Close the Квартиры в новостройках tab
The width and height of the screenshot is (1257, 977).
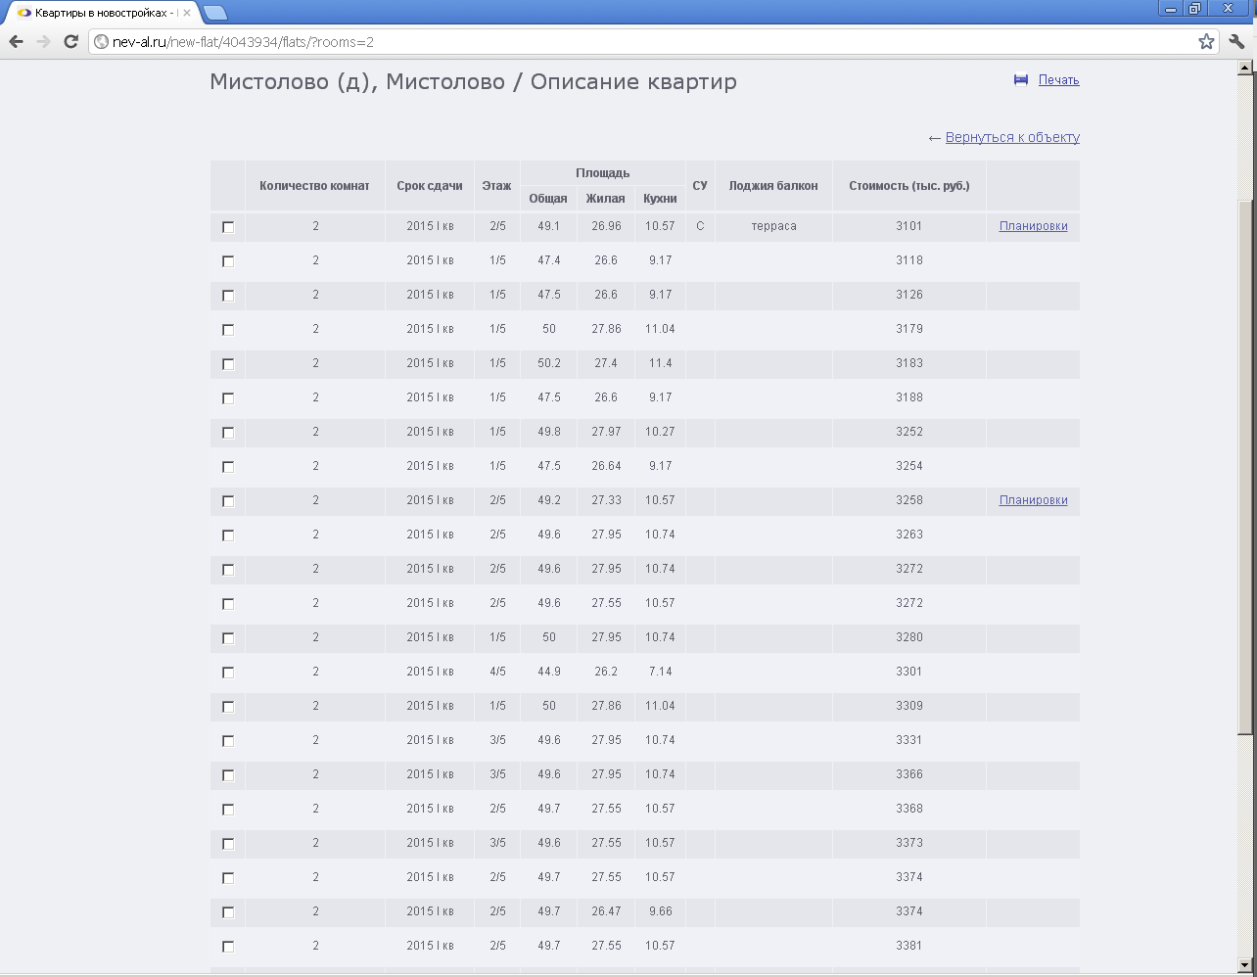coord(186,13)
